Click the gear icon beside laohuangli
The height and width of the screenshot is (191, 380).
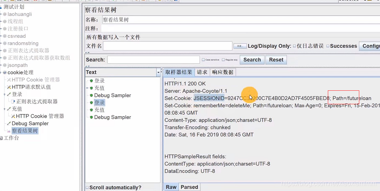[5, 14]
